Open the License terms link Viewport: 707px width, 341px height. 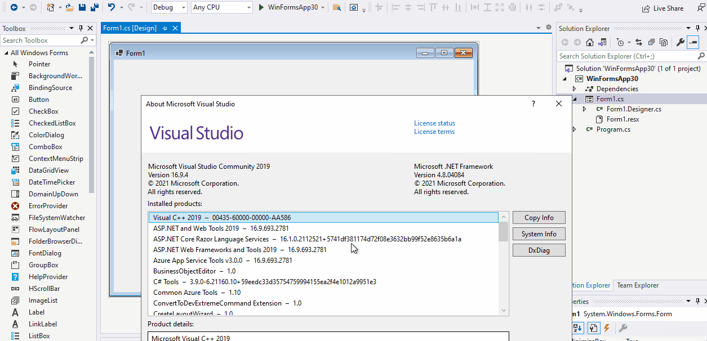coord(434,131)
